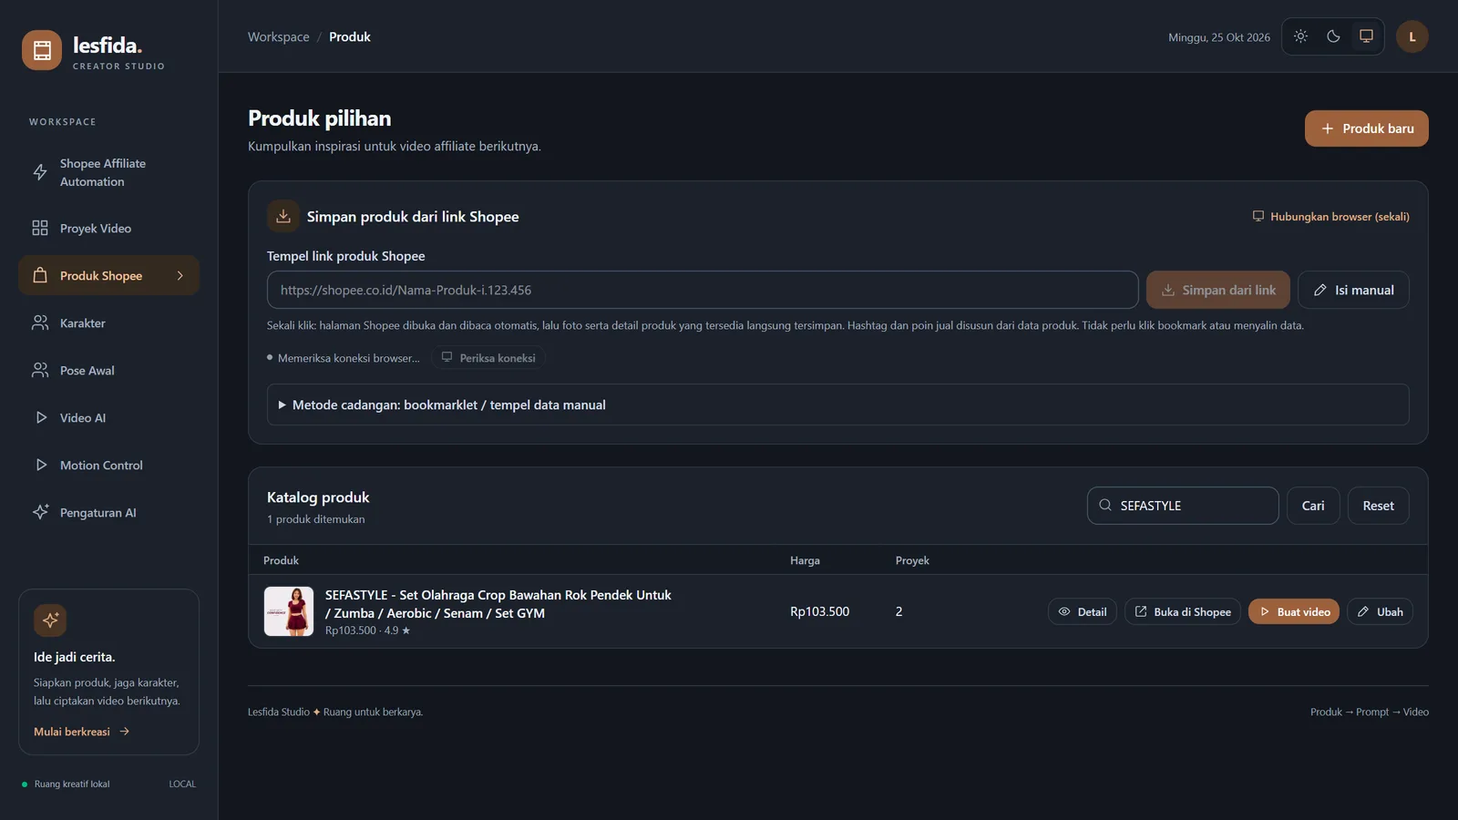Click the lesfida Creator Studio logo icon
This screenshot has height=820, width=1458.
[x=42, y=51]
